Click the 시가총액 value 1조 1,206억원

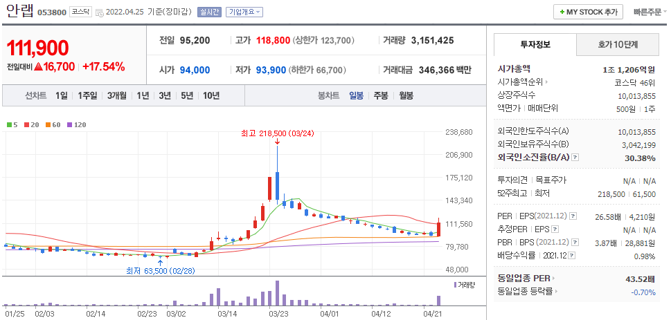629,69
